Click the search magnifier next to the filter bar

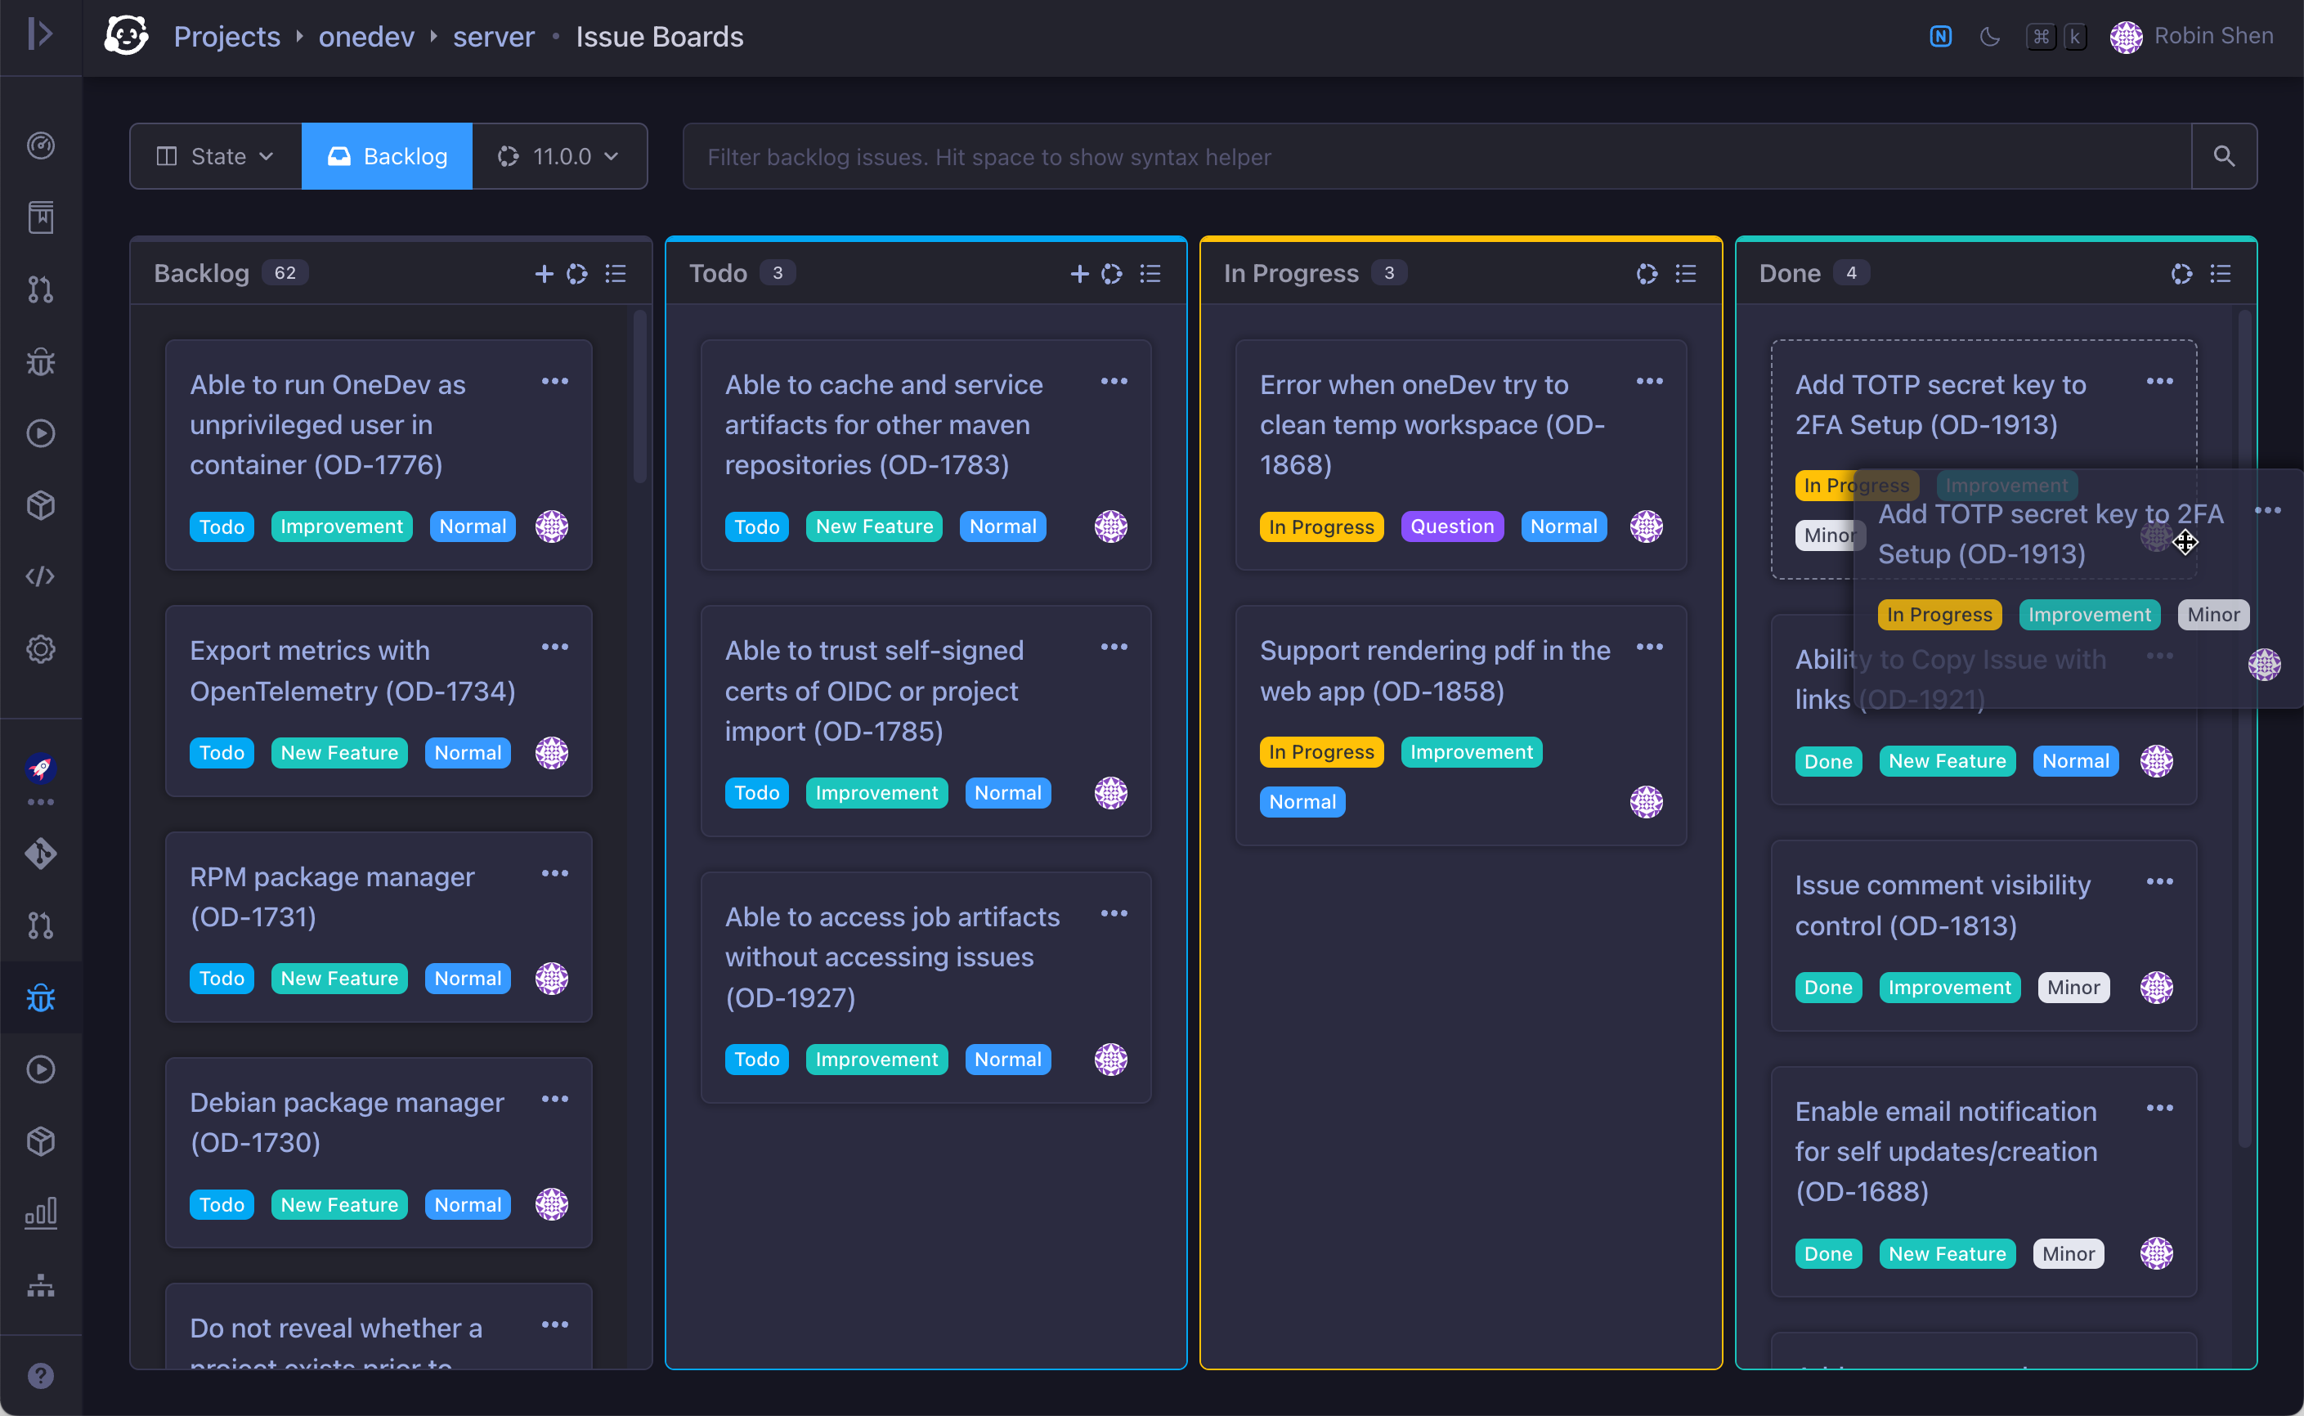tap(2226, 155)
